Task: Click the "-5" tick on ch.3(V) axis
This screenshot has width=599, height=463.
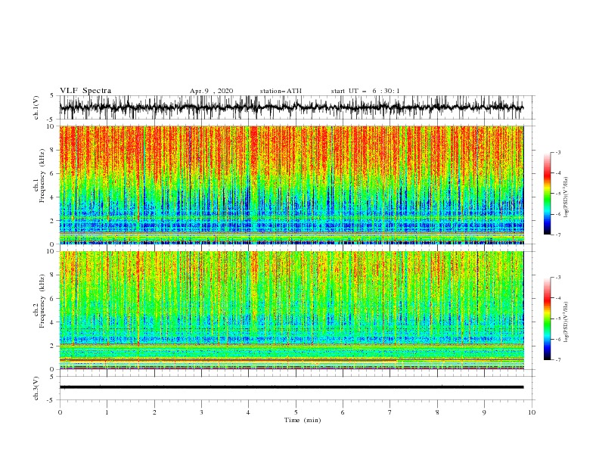Action: tap(51, 400)
